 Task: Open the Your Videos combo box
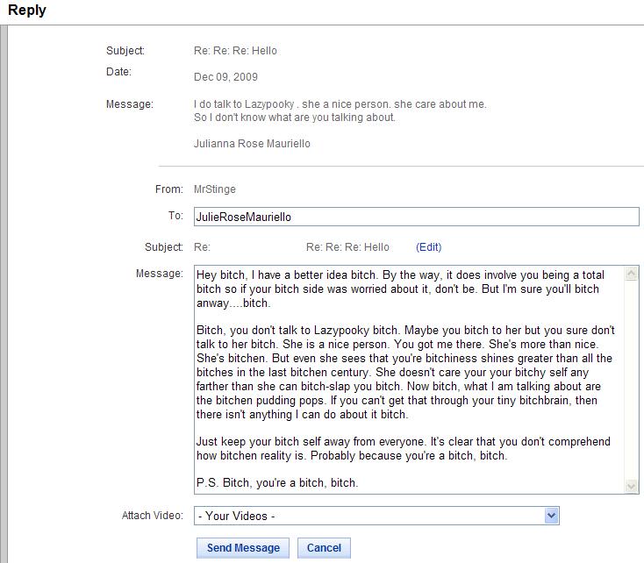[x=376, y=516]
